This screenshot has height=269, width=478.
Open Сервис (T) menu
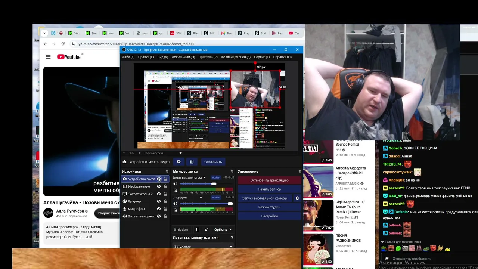pyautogui.click(x=262, y=57)
